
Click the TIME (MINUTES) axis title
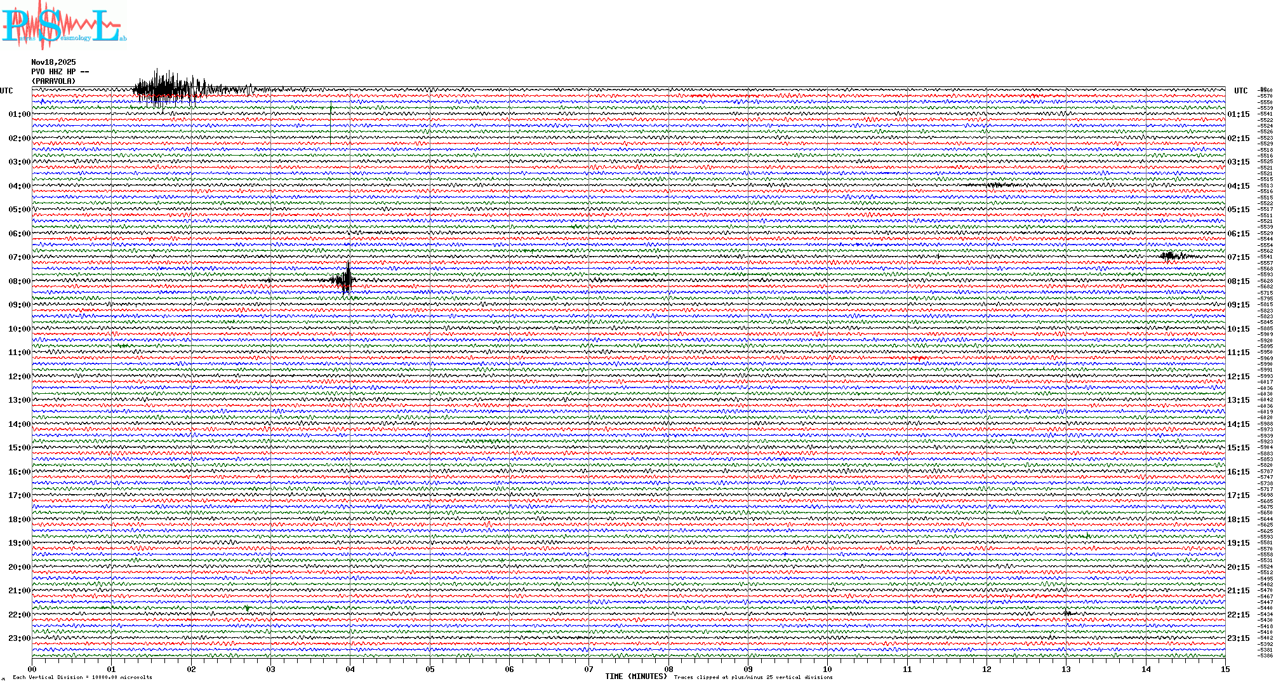pos(636,676)
